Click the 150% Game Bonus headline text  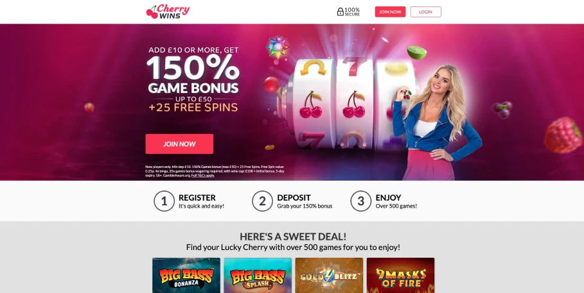coord(193,74)
